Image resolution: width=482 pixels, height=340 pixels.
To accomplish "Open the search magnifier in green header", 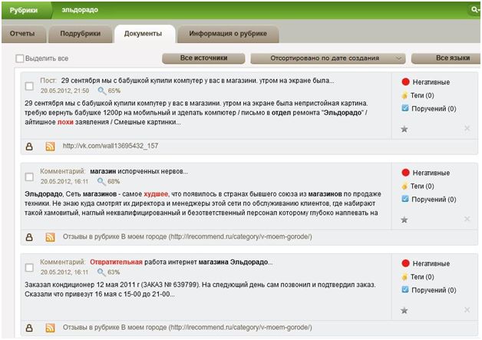I will point(476,10).
